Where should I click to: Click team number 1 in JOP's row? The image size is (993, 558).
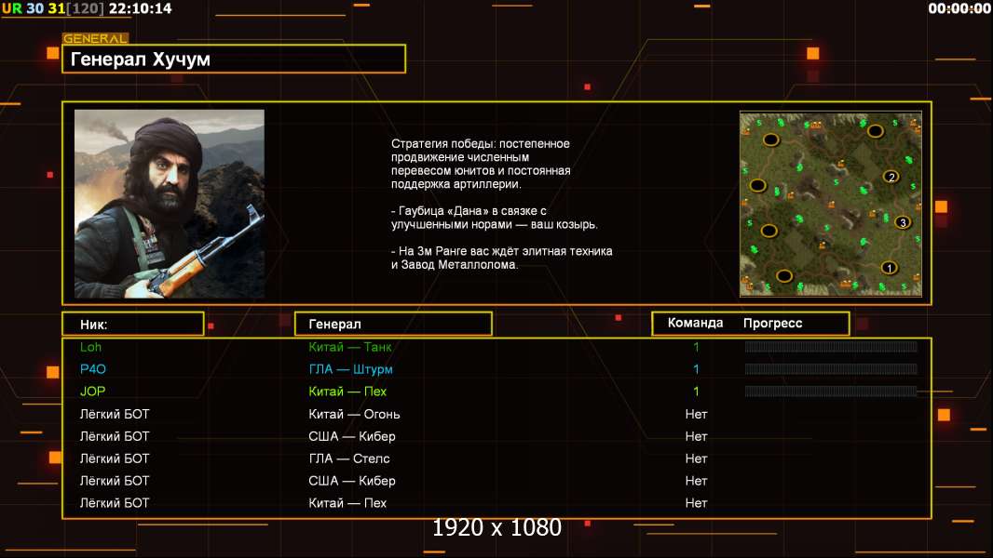[696, 392]
